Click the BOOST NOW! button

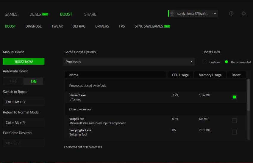24,62
